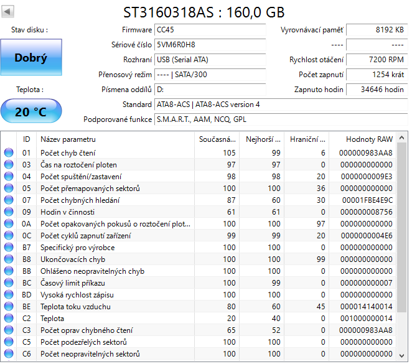This screenshot has width=412, height=364.
Task: Click the status circle for row BB
Action: pos(9,271)
